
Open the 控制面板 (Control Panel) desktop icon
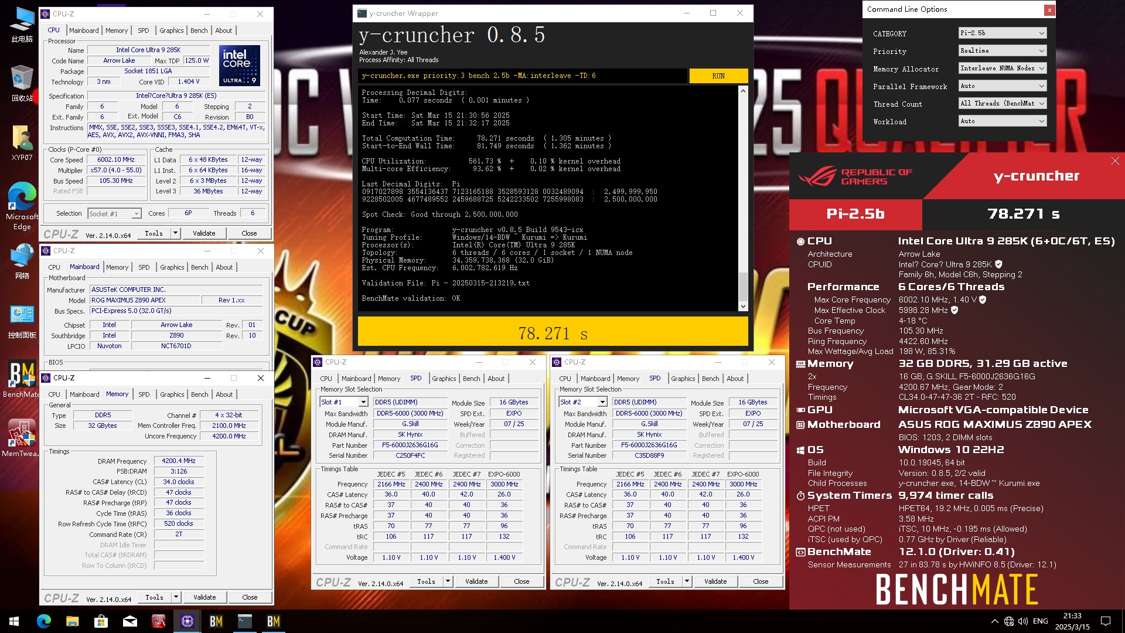pos(22,321)
